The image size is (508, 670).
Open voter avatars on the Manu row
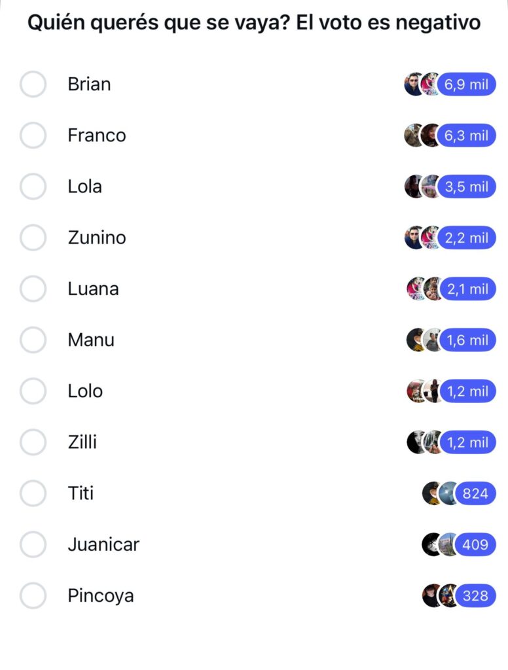coord(424,340)
